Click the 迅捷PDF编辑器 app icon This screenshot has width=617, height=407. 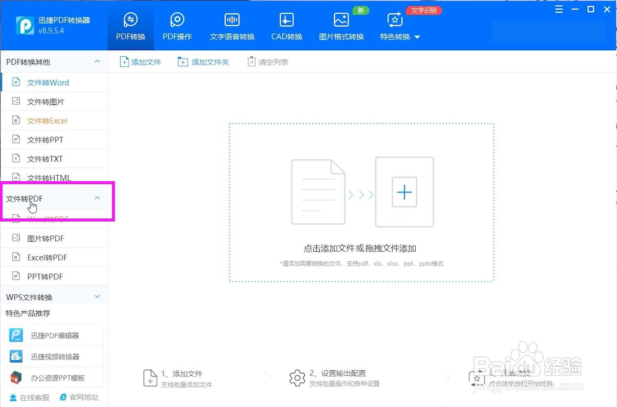pyautogui.click(x=16, y=335)
